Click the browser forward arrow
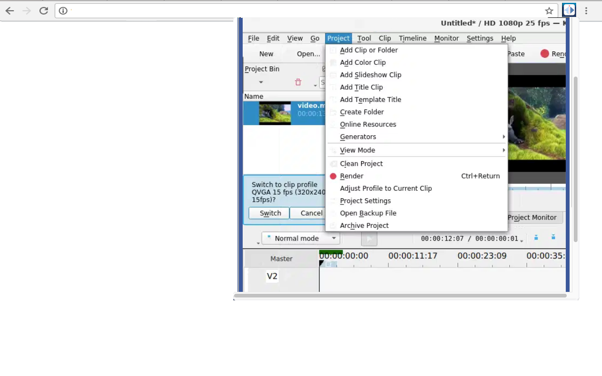This screenshot has width=602, height=376. point(27,11)
